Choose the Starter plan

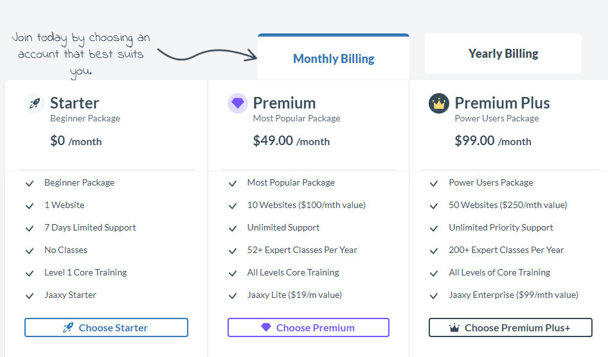(107, 327)
